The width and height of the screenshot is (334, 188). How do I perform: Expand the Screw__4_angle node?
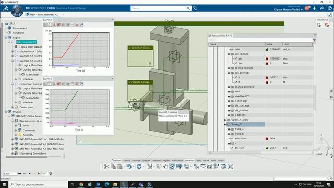click(225, 120)
